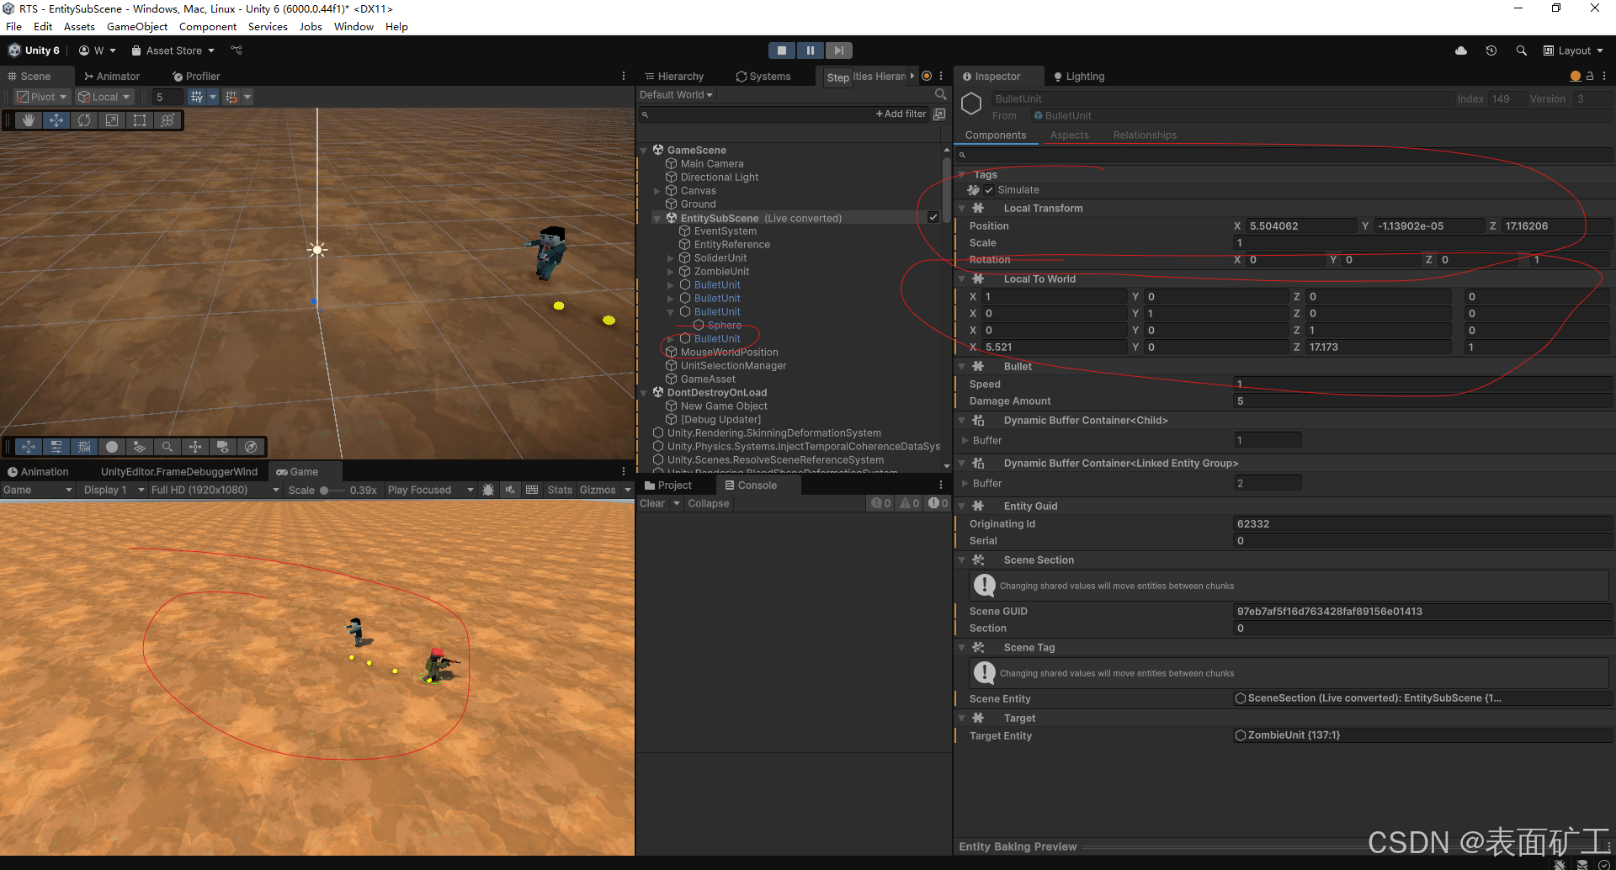The height and width of the screenshot is (870, 1616).
Task: Click the Target Entity ZombieUnit reference
Action: 1422,735
